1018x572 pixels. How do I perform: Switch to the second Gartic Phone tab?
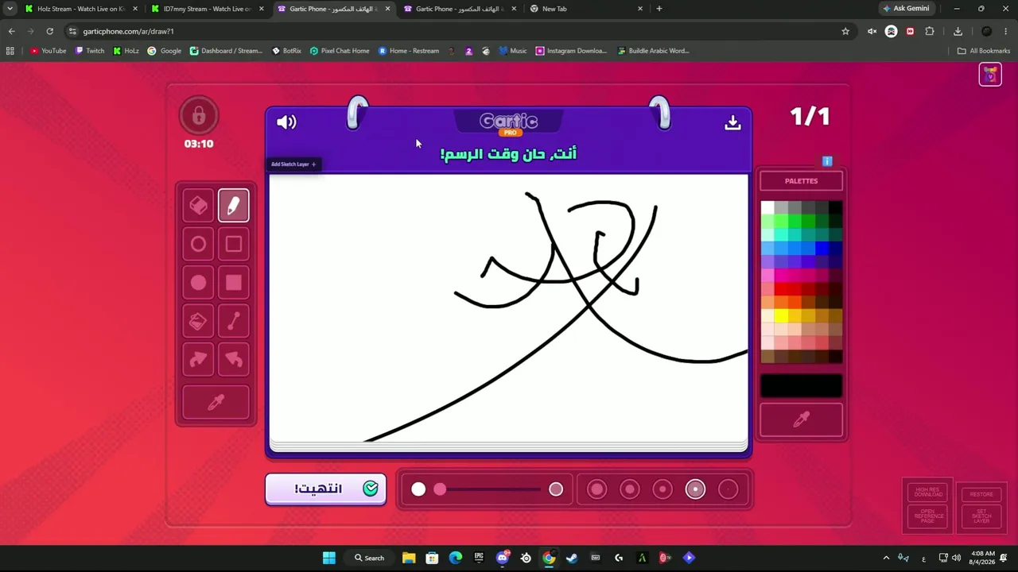460,9
